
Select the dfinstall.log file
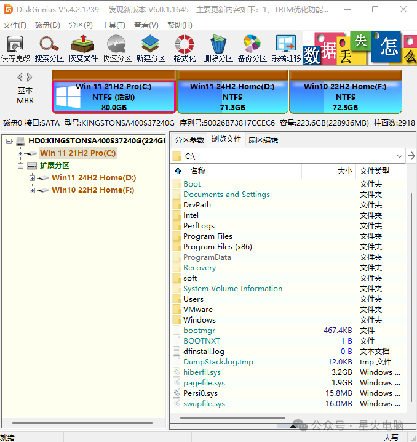tap(204, 352)
